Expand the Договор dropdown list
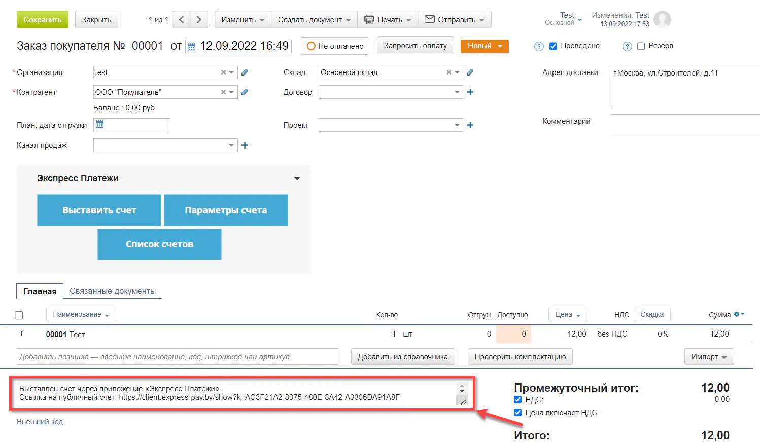This screenshot has width=760, height=444. coord(457,92)
